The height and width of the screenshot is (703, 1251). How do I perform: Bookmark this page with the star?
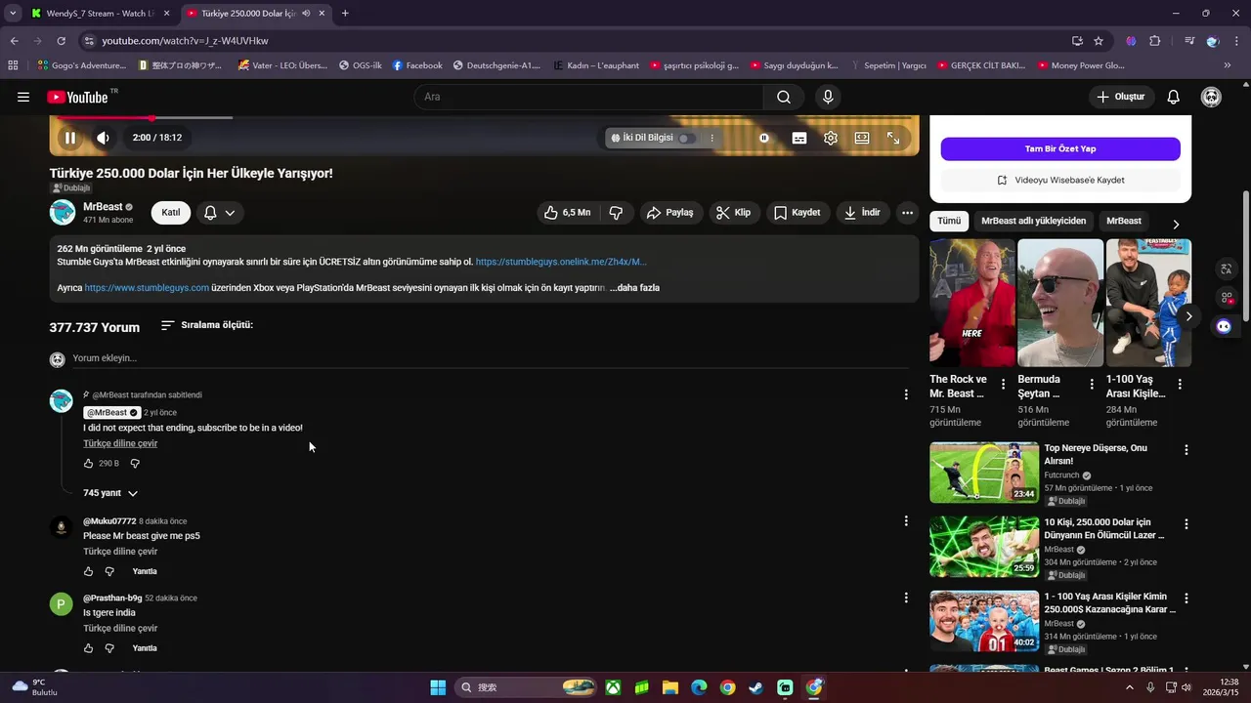pos(1099,41)
